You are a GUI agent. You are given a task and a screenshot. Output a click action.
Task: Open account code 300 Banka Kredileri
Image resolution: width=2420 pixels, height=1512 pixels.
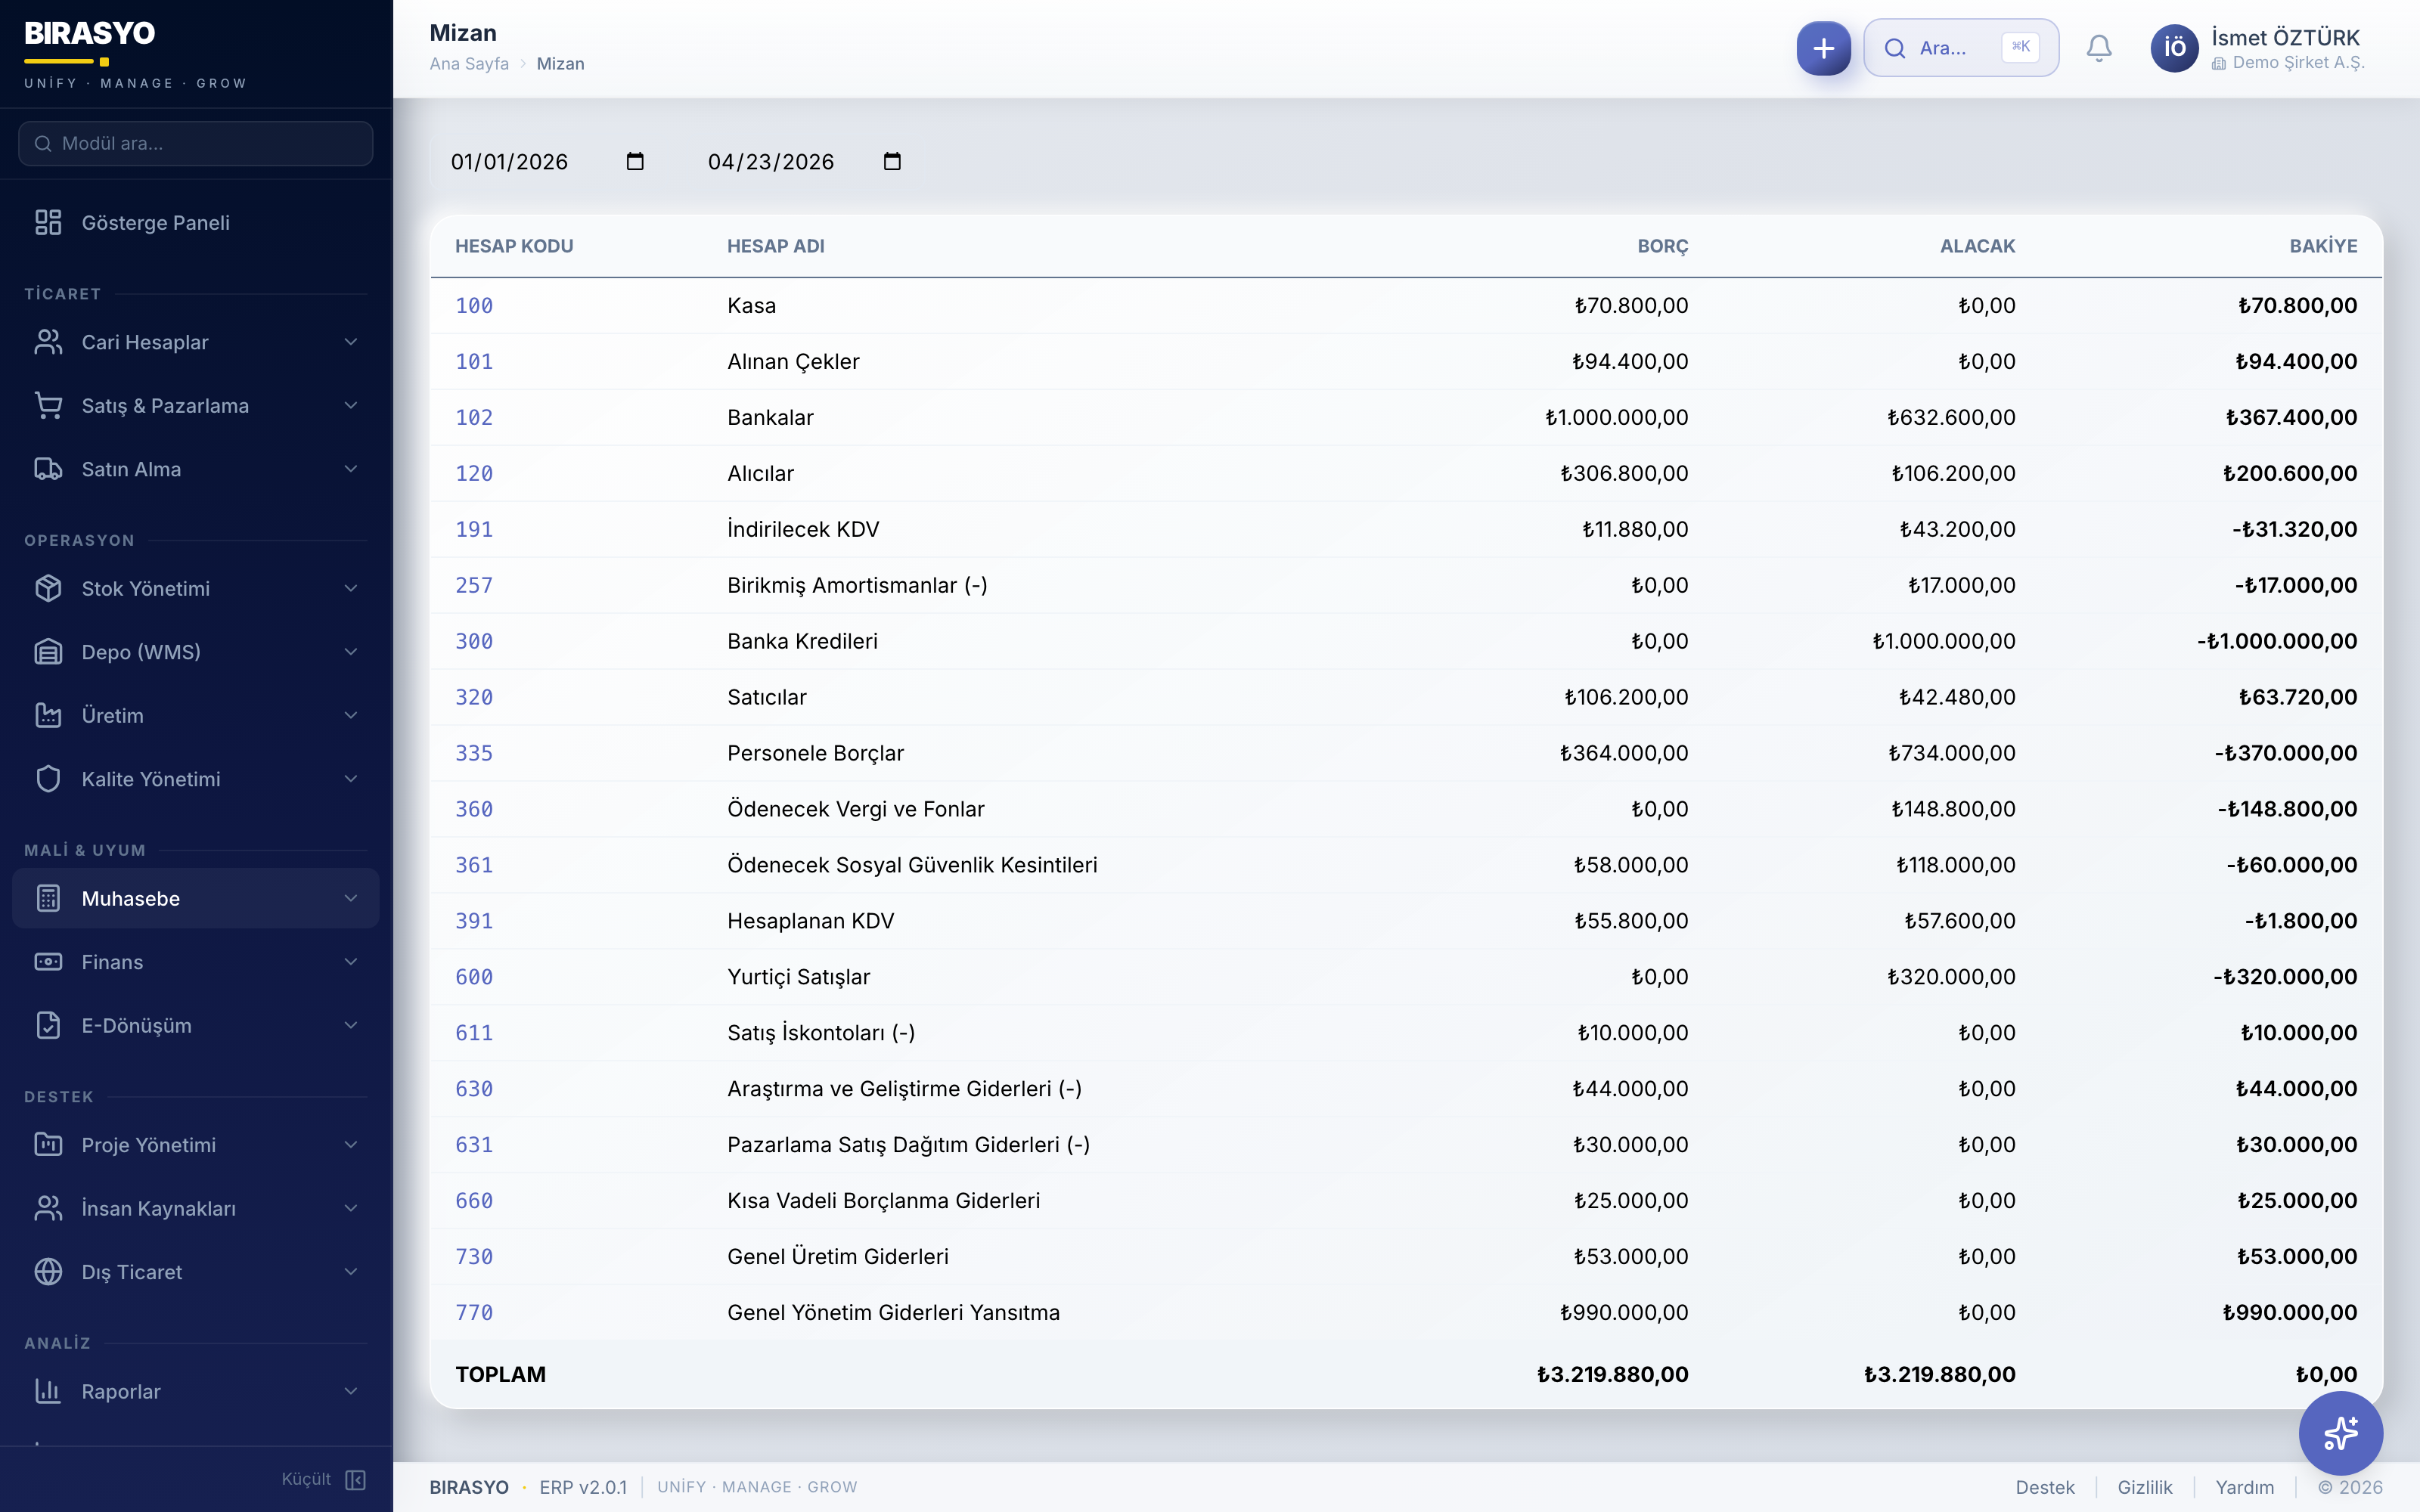coord(474,642)
